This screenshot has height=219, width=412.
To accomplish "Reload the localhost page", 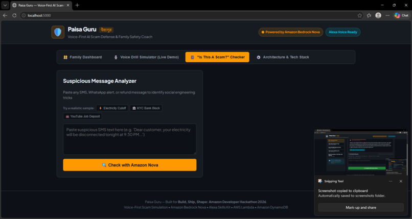I will (x=14, y=15).
